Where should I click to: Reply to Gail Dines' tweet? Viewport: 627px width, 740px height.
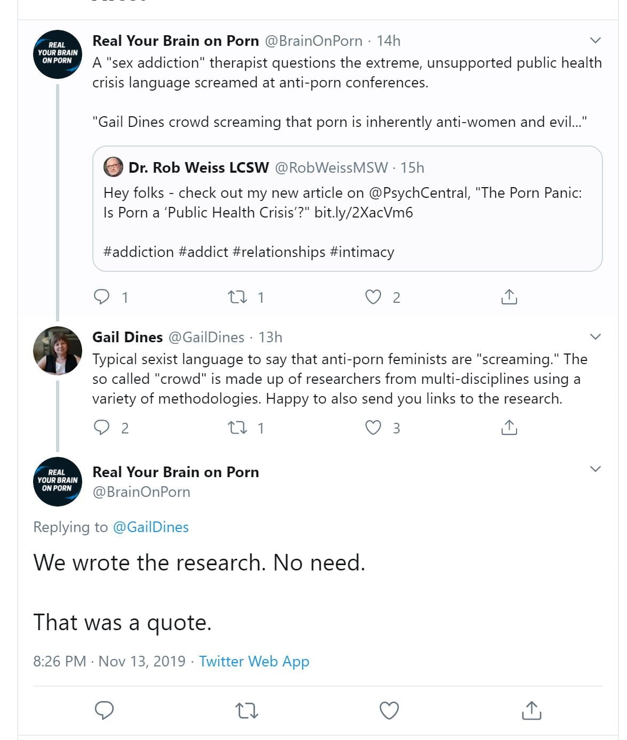pyautogui.click(x=101, y=428)
